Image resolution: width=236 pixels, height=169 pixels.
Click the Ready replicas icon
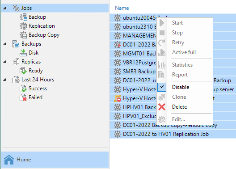(23, 71)
